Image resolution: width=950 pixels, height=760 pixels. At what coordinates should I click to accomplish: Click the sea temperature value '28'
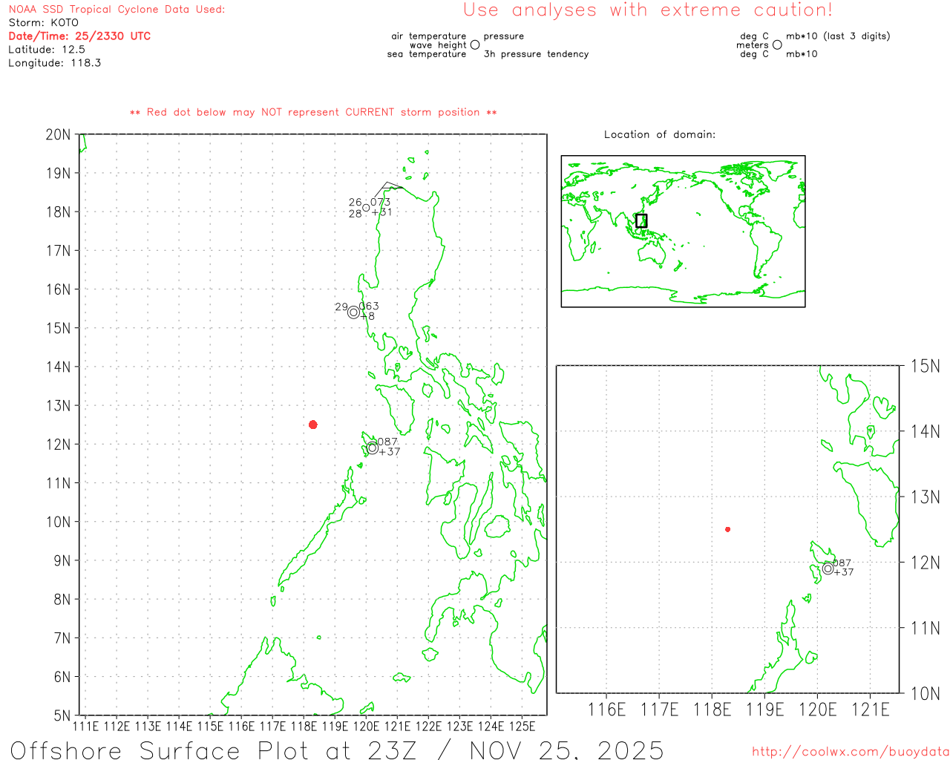tap(356, 214)
